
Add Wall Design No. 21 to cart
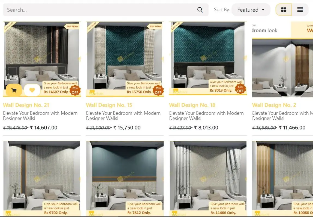click(x=14, y=90)
